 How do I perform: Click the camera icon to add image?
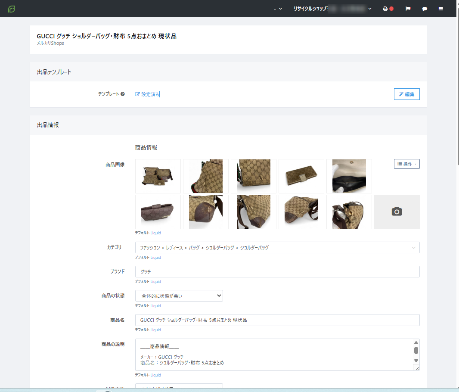pyautogui.click(x=397, y=212)
